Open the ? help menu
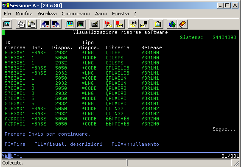Viewport: 241px width, 167px height. pyautogui.click(x=135, y=14)
